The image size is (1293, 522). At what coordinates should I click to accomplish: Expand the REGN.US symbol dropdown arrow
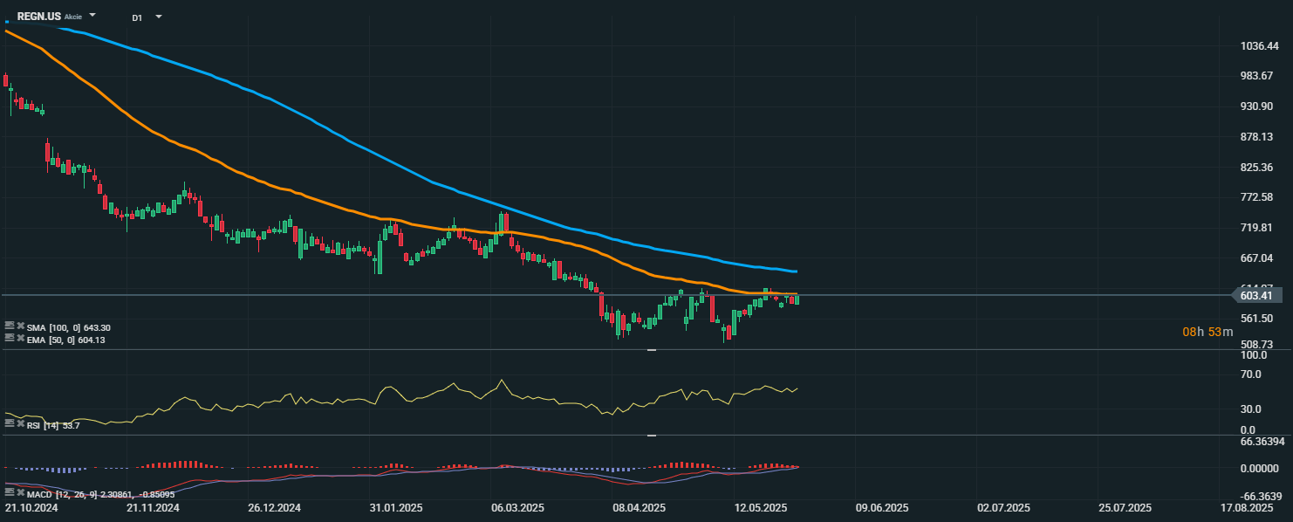92,17
